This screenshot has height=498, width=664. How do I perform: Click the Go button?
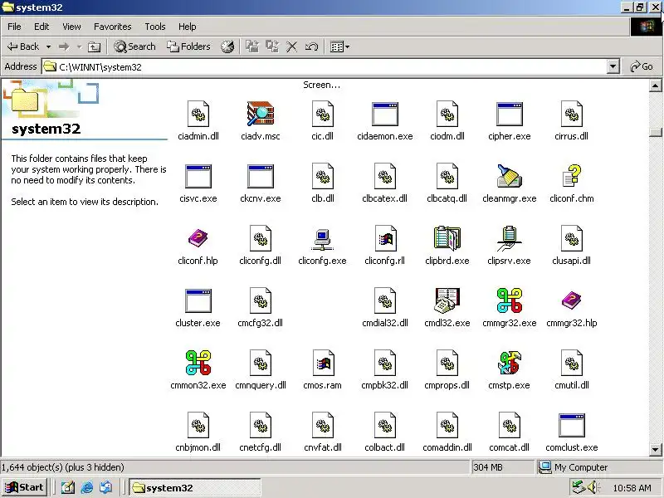coord(642,66)
